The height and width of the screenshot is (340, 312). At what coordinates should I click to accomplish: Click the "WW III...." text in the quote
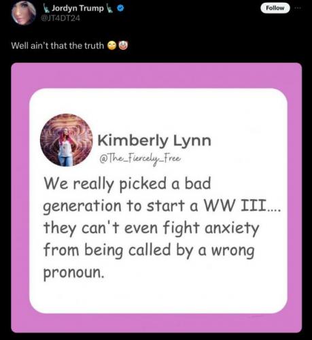[243, 205]
